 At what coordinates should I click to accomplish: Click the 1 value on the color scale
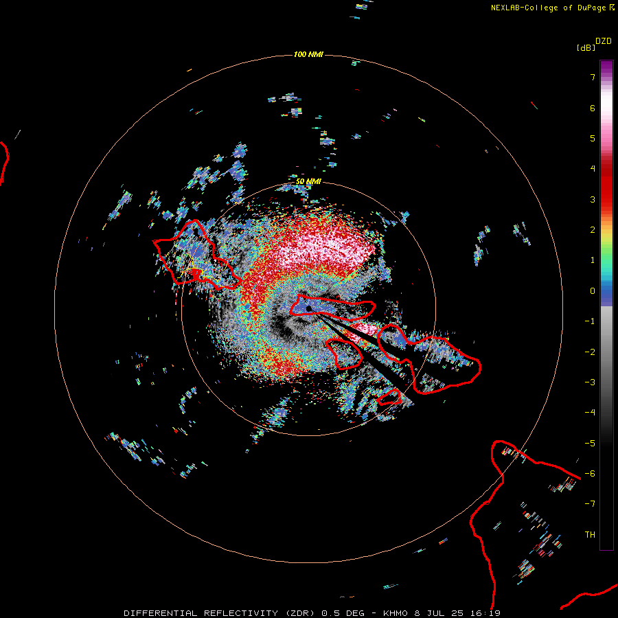(593, 260)
